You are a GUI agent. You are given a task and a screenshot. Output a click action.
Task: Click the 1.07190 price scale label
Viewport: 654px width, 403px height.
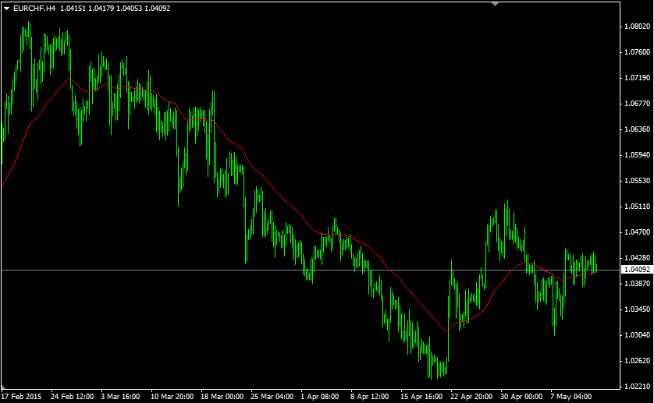click(637, 78)
